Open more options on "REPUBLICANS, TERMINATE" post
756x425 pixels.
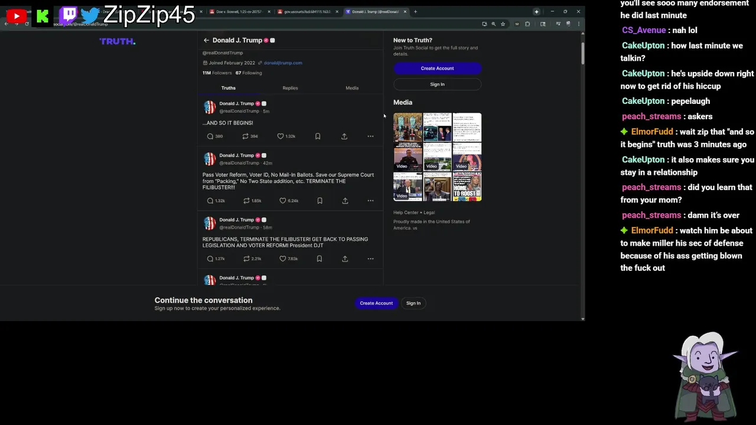[x=370, y=259]
